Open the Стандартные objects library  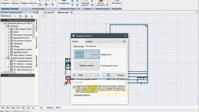(64, 3)
